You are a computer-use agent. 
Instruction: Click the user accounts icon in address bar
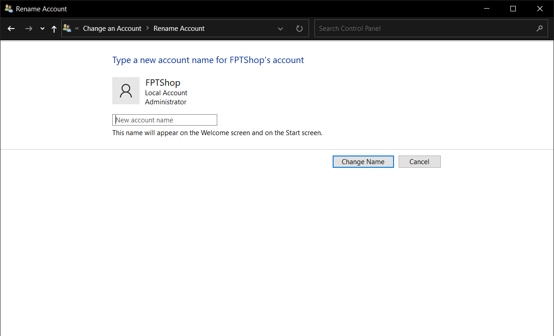(67, 28)
